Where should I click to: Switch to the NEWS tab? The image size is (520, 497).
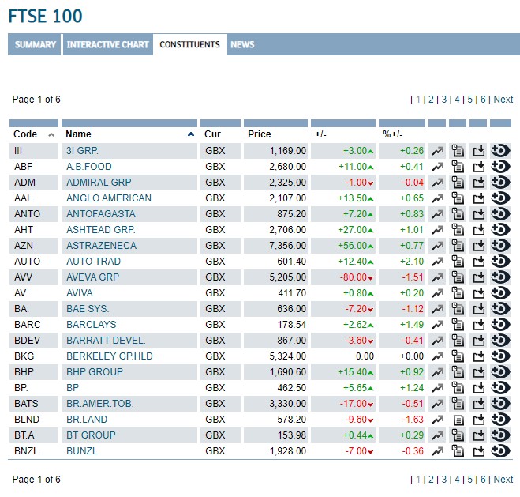pyautogui.click(x=242, y=44)
